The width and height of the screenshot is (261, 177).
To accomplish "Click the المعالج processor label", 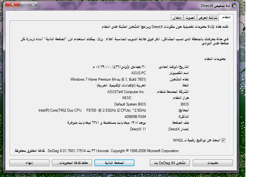I will tap(184, 110).
